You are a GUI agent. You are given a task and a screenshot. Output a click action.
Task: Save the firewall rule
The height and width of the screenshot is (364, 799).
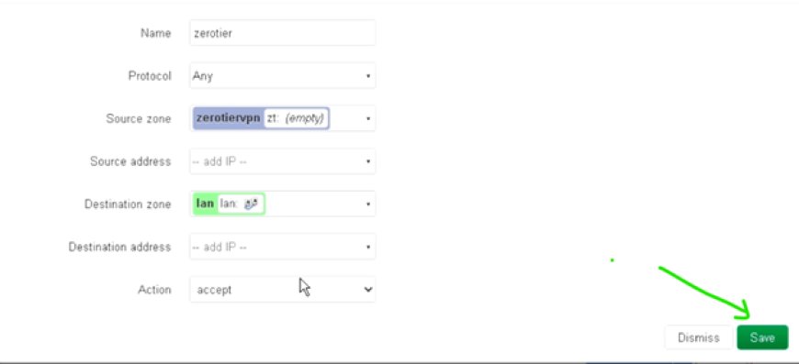pos(762,337)
